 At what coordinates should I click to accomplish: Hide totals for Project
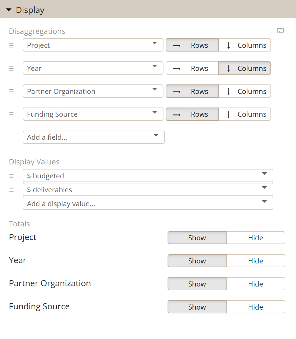pos(255,238)
